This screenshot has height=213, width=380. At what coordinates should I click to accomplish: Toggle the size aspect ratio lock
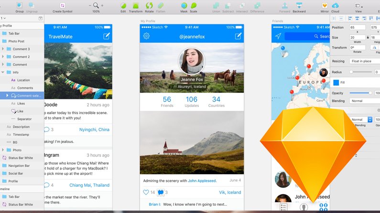pos(368,37)
